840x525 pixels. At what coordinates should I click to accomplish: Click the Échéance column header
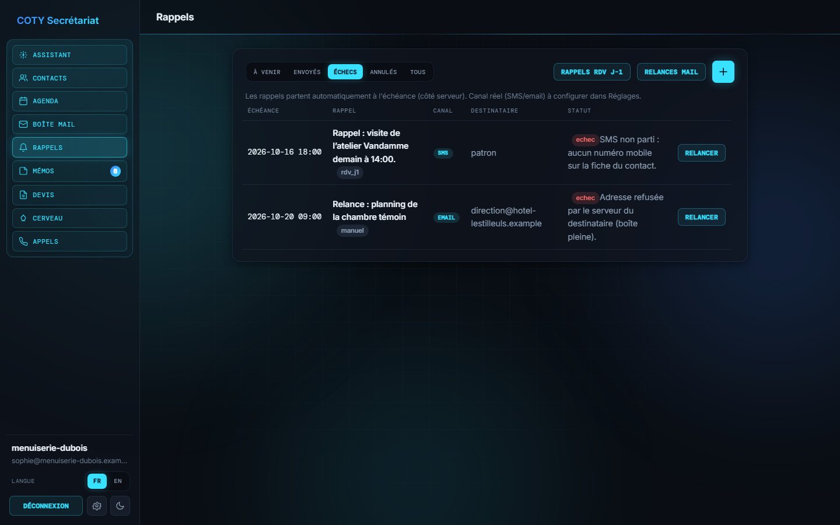263,110
